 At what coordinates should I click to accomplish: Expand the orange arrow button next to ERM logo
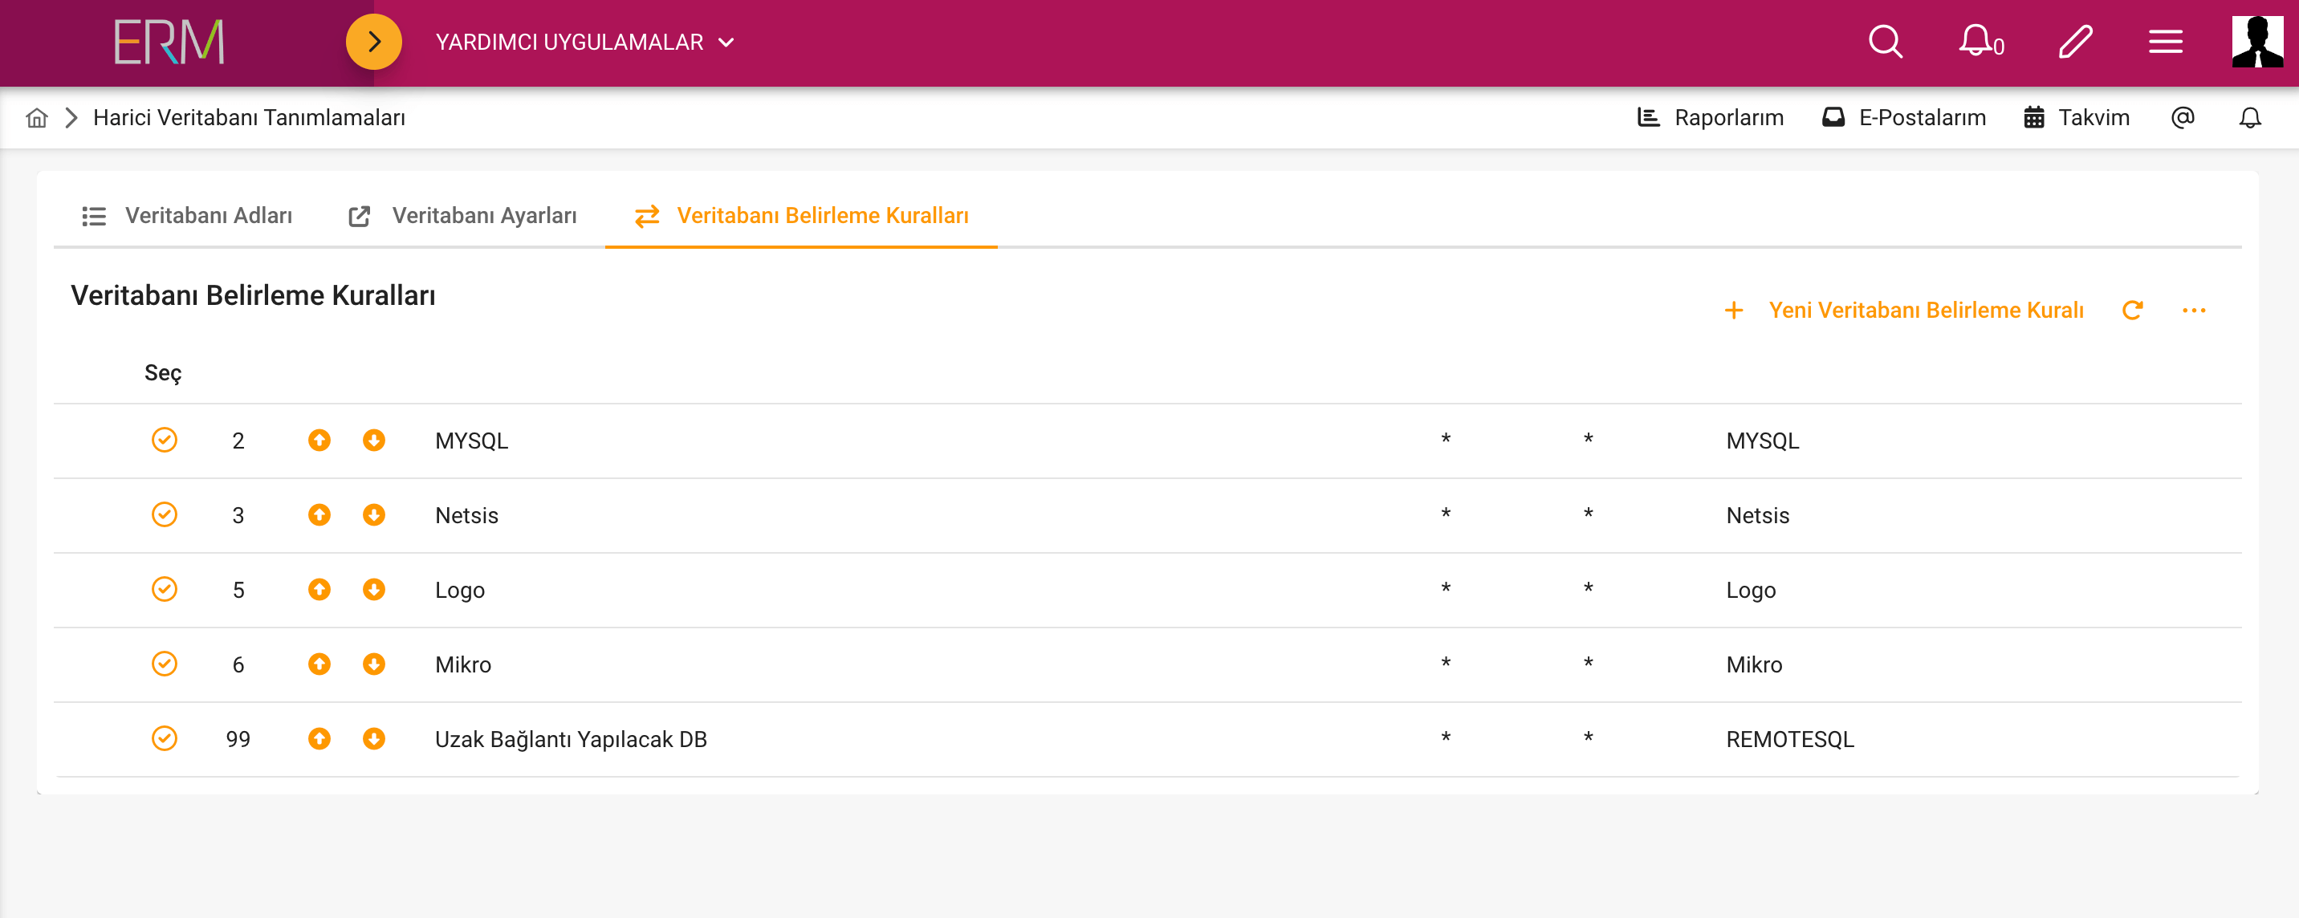coord(374,40)
